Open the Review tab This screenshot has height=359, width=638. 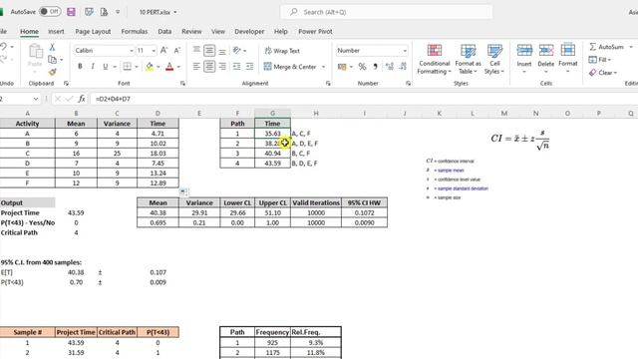coord(191,31)
